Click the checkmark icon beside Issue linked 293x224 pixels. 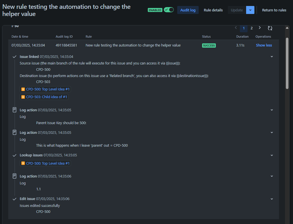14,56
